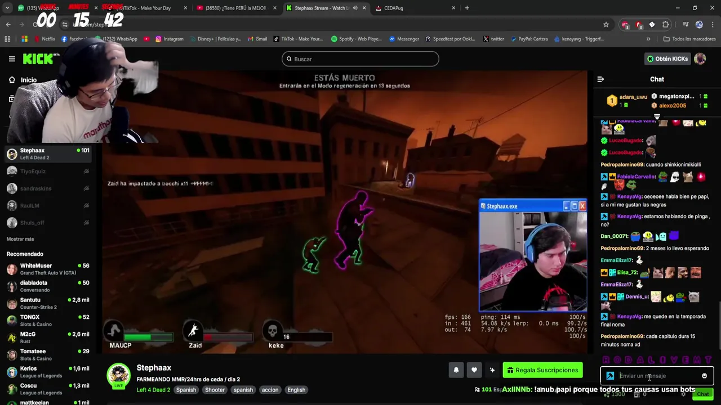Open the Disney+ Películas bookmark
The height and width of the screenshot is (405, 721).
coord(215,39)
